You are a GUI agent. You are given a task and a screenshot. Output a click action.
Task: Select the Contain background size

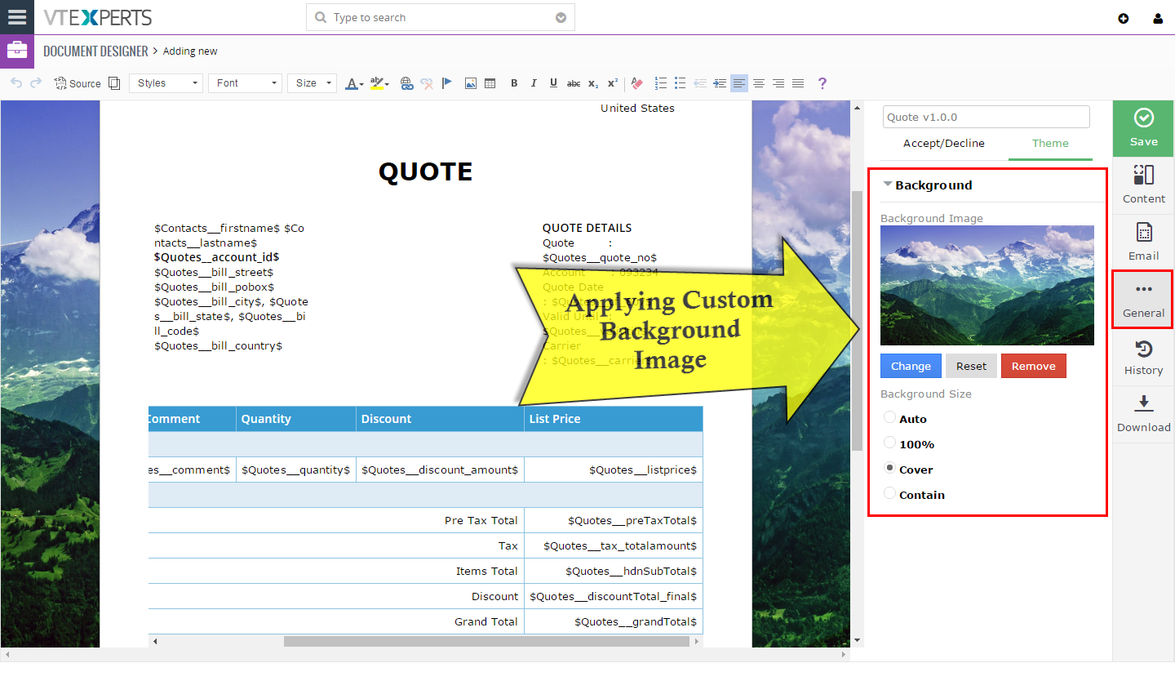click(889, 493)
